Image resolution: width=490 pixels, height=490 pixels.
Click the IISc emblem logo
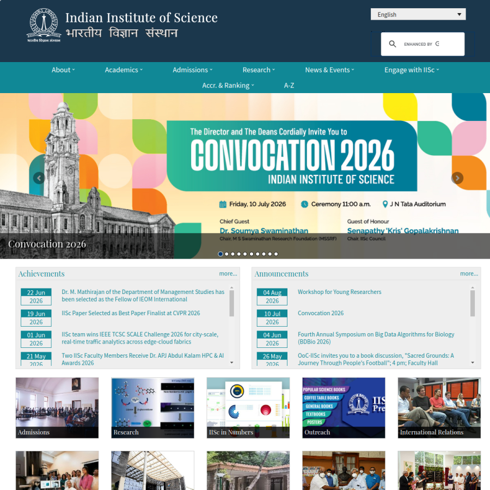44,25
